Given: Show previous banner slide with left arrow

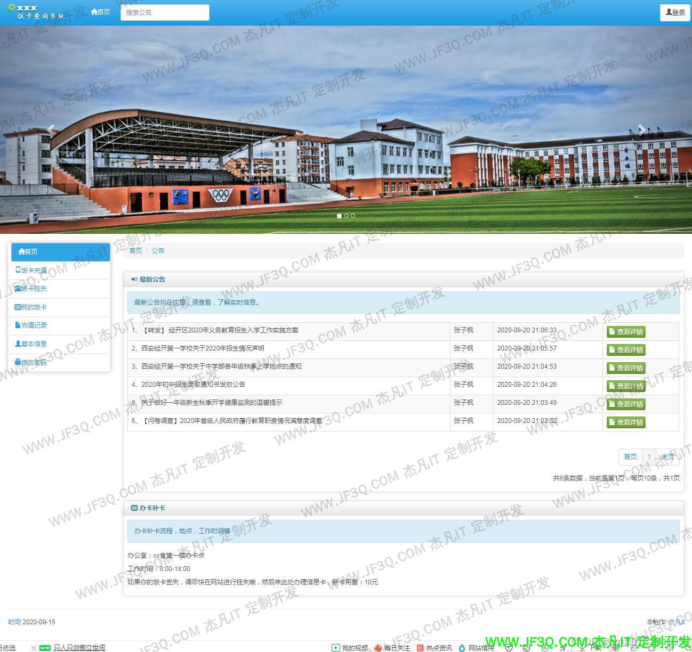Looking at the screenshot, I should 51,129.
